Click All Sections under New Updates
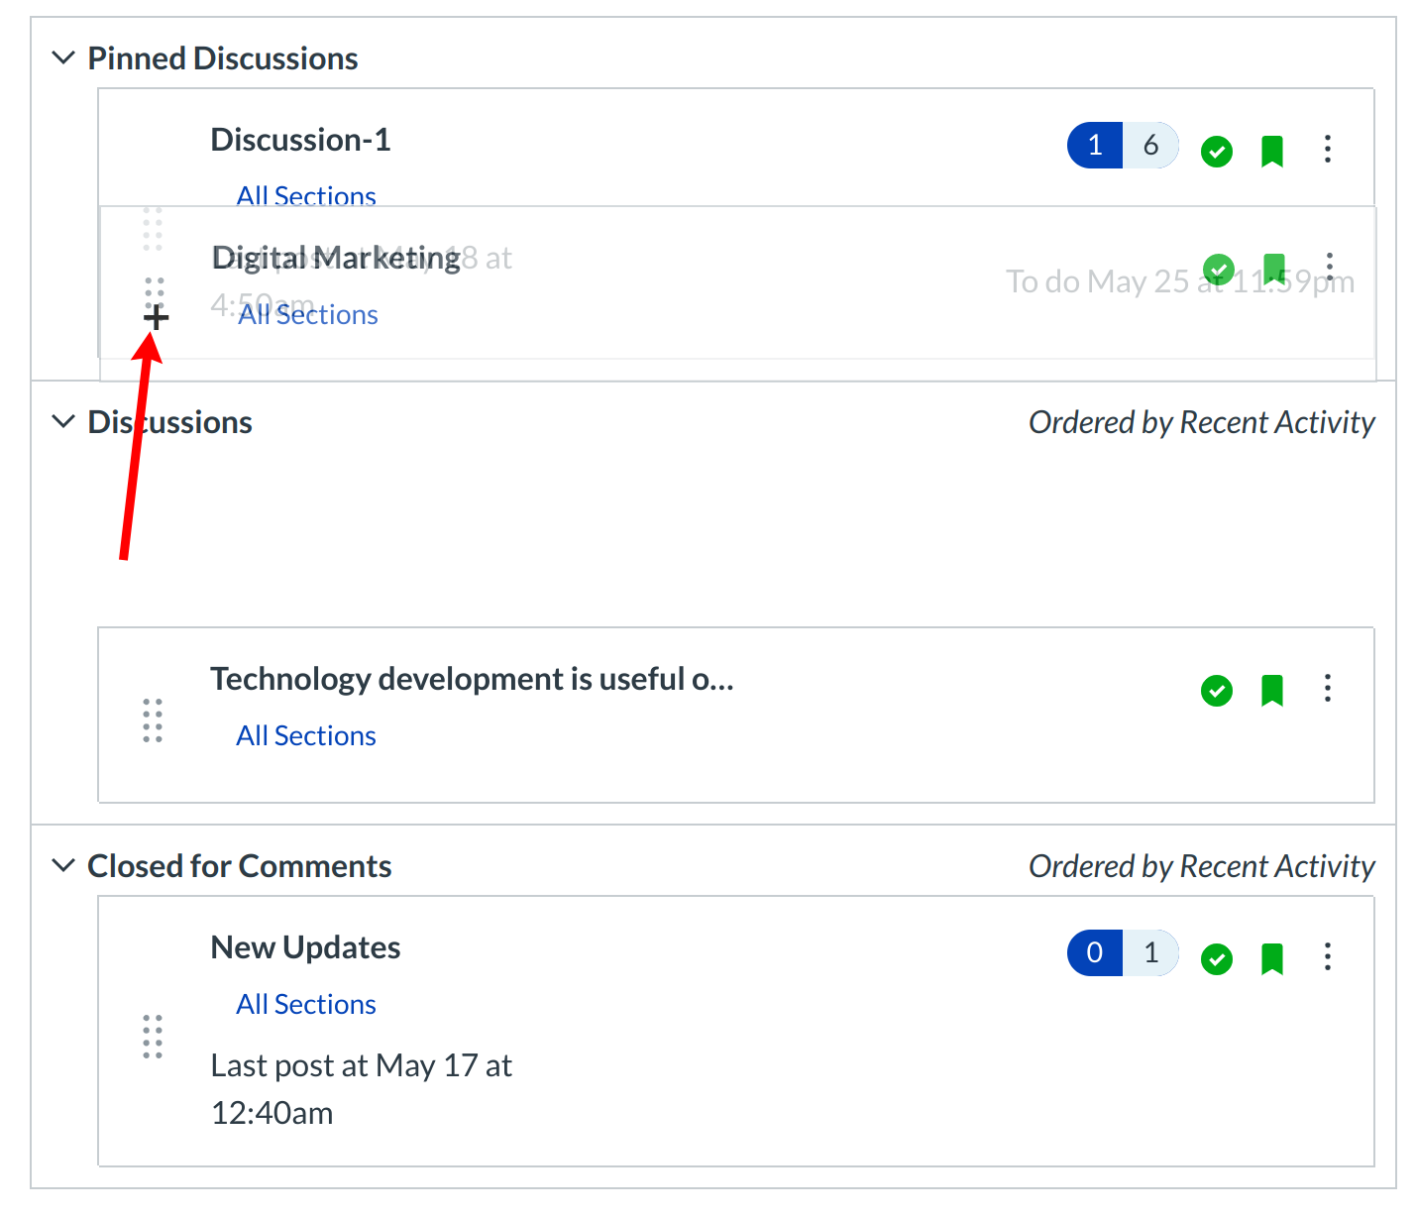The width and height of the screenshot is (1416, 1217). point(305,1005)
